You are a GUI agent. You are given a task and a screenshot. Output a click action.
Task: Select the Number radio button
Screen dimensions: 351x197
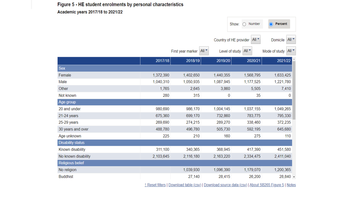click(244, 24)
